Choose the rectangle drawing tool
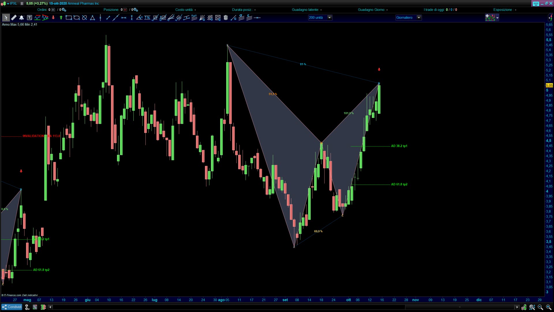The width and height of the screenshot is (554, 312). coord(69,18)
